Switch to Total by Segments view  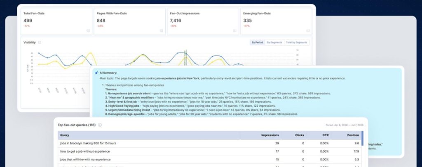(297, 42)
